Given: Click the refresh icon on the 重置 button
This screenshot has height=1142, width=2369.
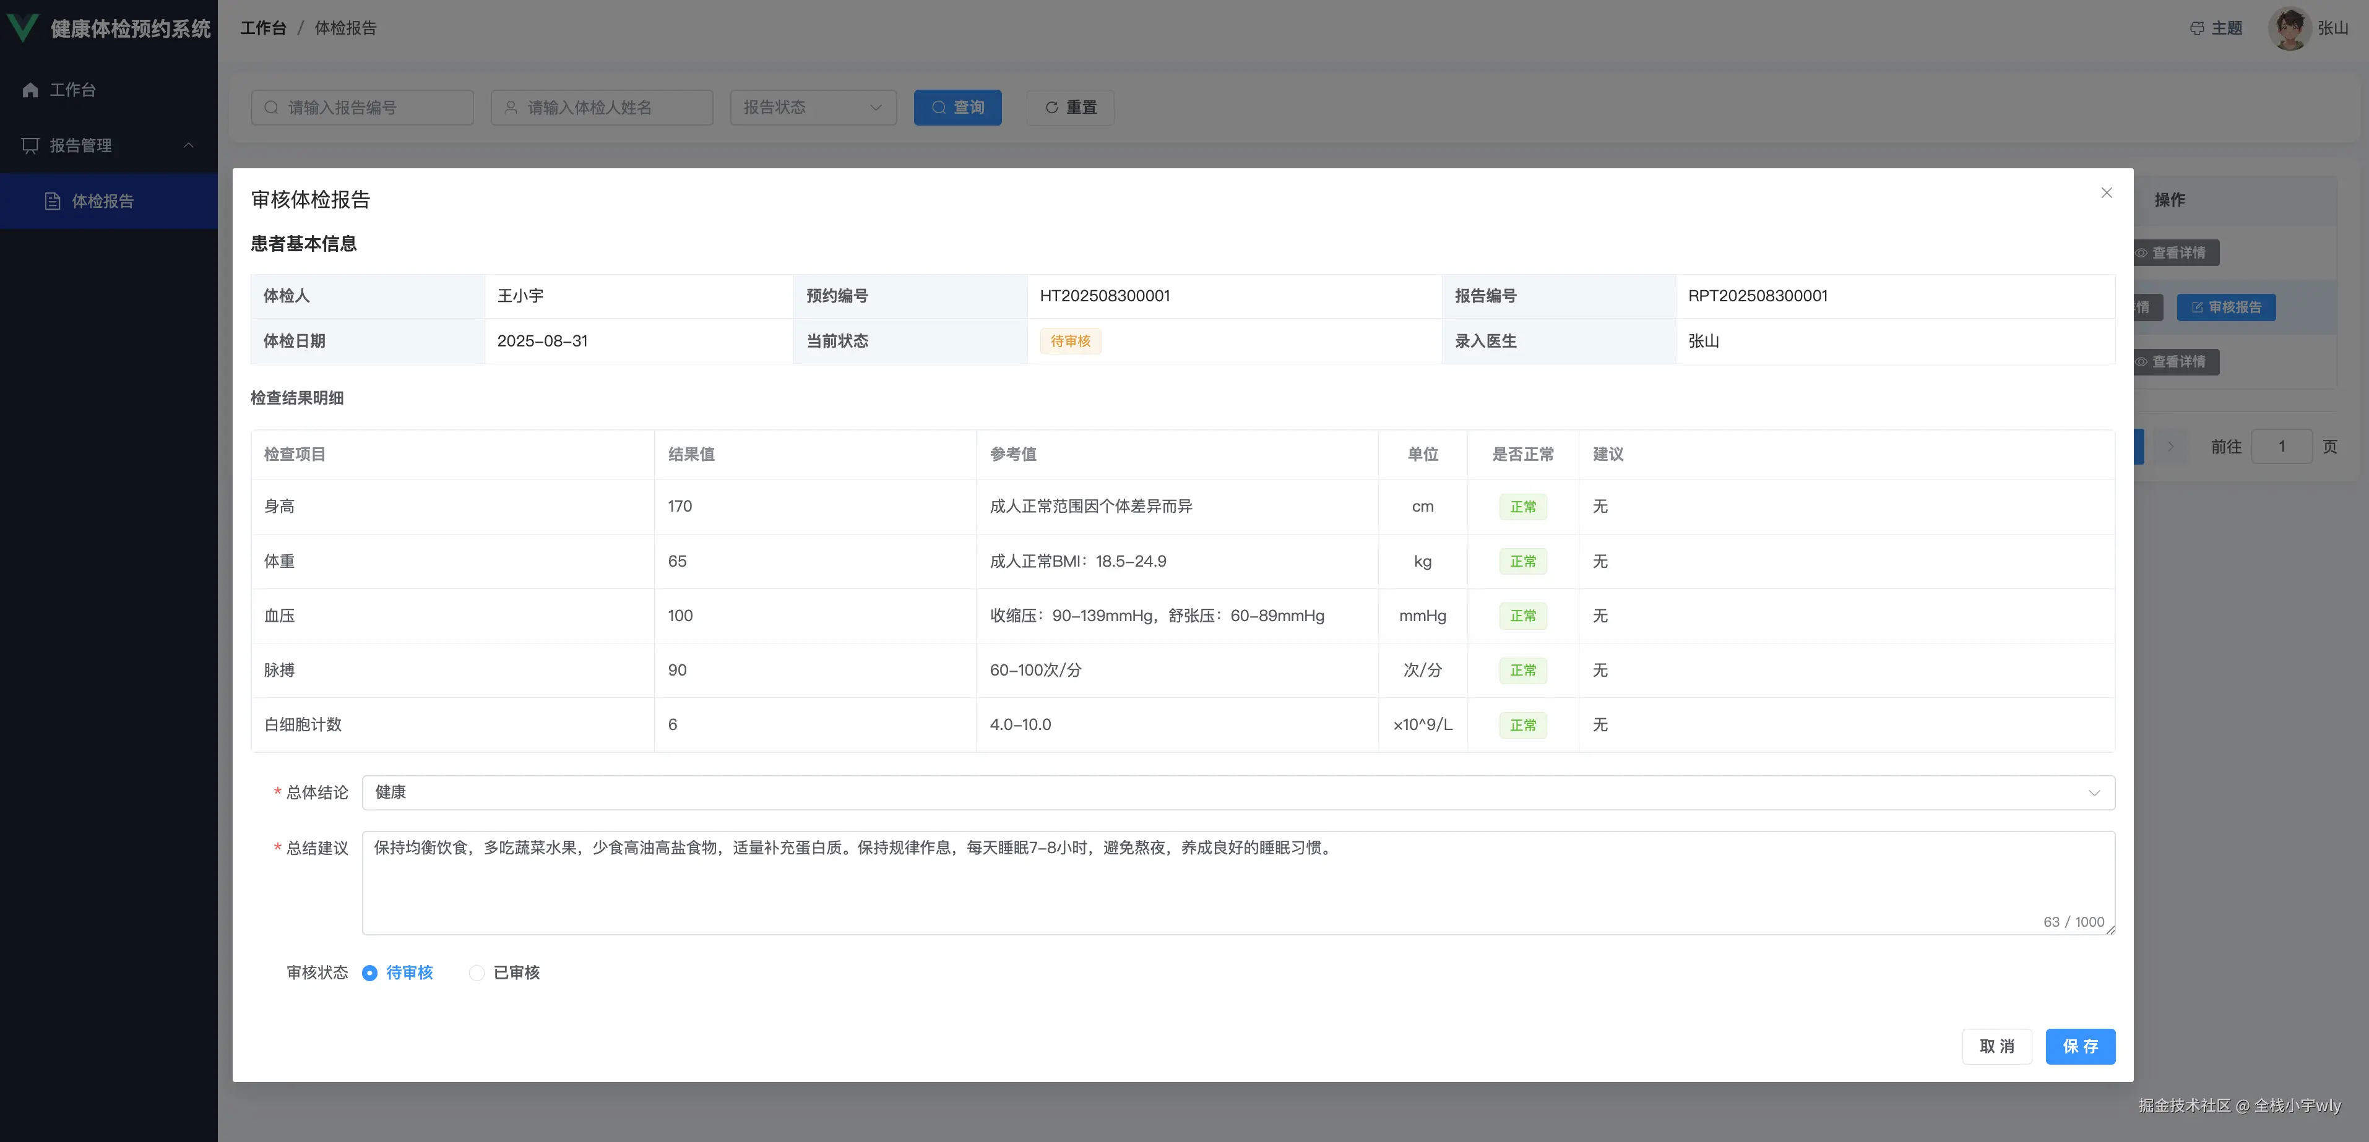Looking at the screenshot, I should pos(1051,108).
